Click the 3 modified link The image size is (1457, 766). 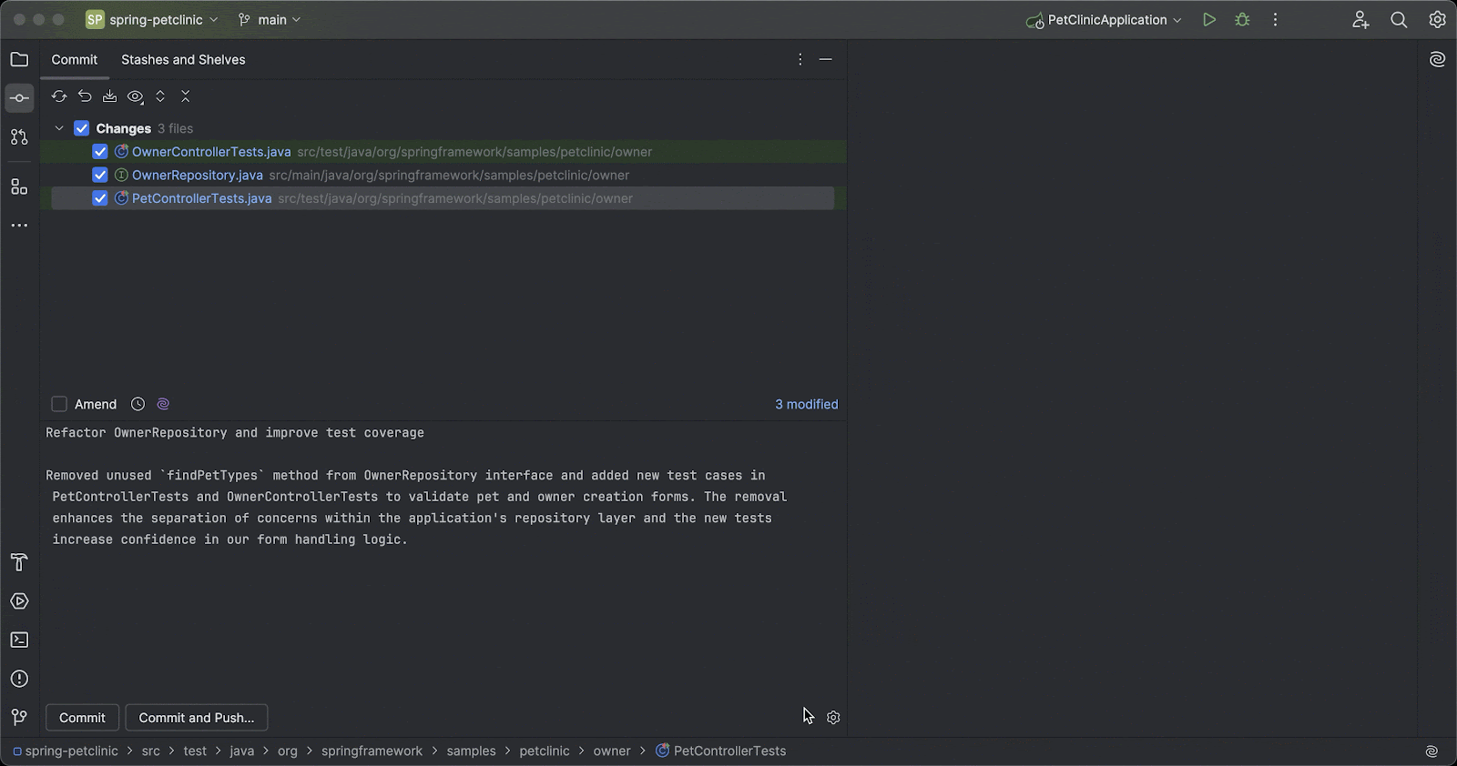pyautogui.click(x=807, y=404)
